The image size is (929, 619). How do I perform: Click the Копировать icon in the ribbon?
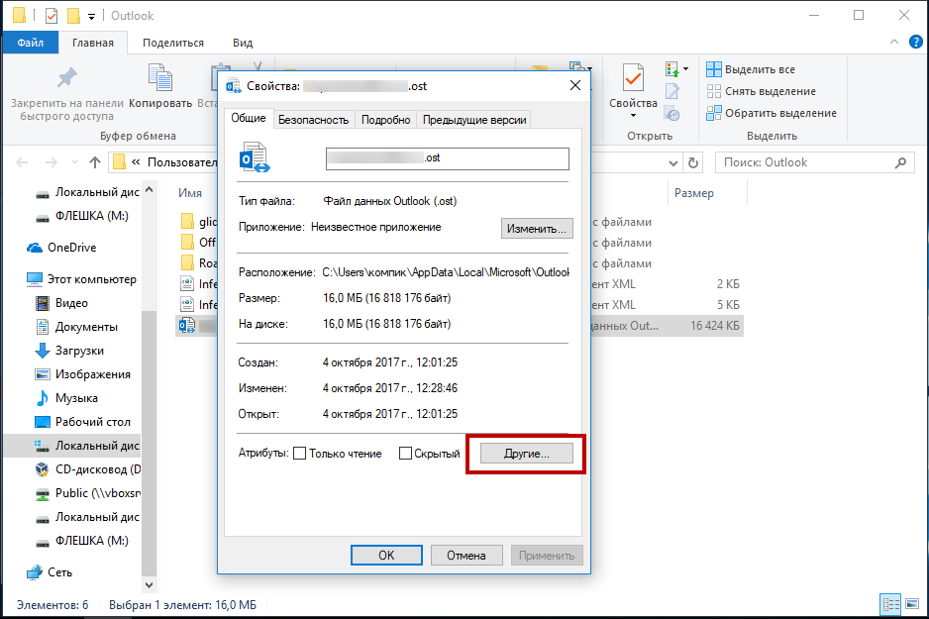tap(160, 79)
